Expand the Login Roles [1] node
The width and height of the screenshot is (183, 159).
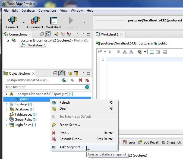pos(7,125)
